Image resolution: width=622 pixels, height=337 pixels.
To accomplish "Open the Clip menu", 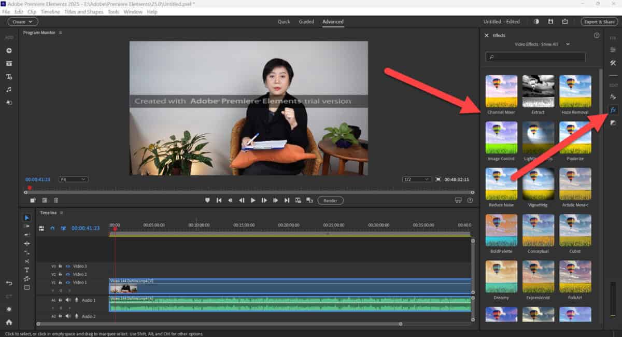I will coord(32,11).
